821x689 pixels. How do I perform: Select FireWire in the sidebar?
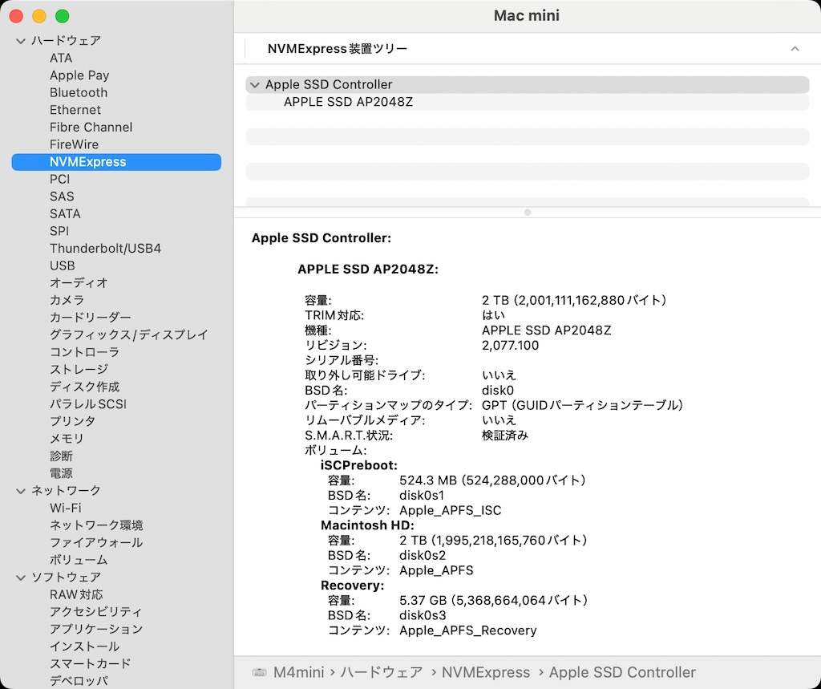click(74, 144)
